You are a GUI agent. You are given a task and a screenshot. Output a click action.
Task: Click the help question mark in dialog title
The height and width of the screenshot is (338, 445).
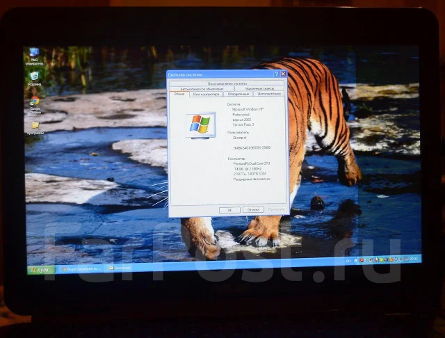[x=277, y=74]
